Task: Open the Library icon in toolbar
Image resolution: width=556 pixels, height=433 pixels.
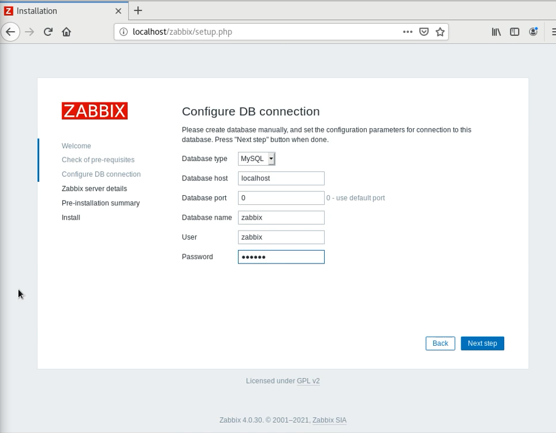Action: click(x=496, y=32)
